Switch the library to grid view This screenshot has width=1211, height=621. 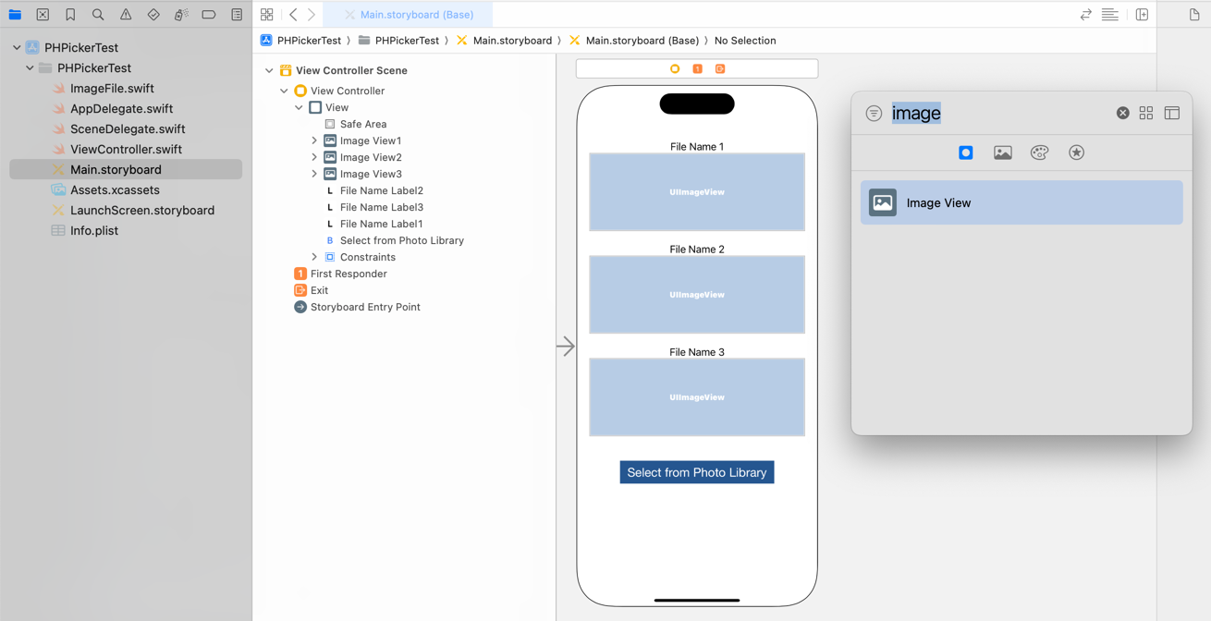coord(1146,113)
